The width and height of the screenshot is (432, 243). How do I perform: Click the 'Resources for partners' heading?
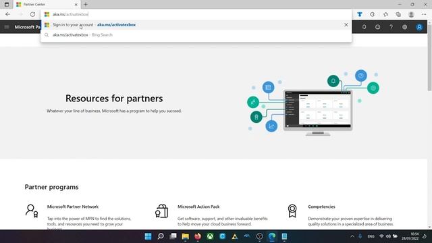[x=114, y=99]
